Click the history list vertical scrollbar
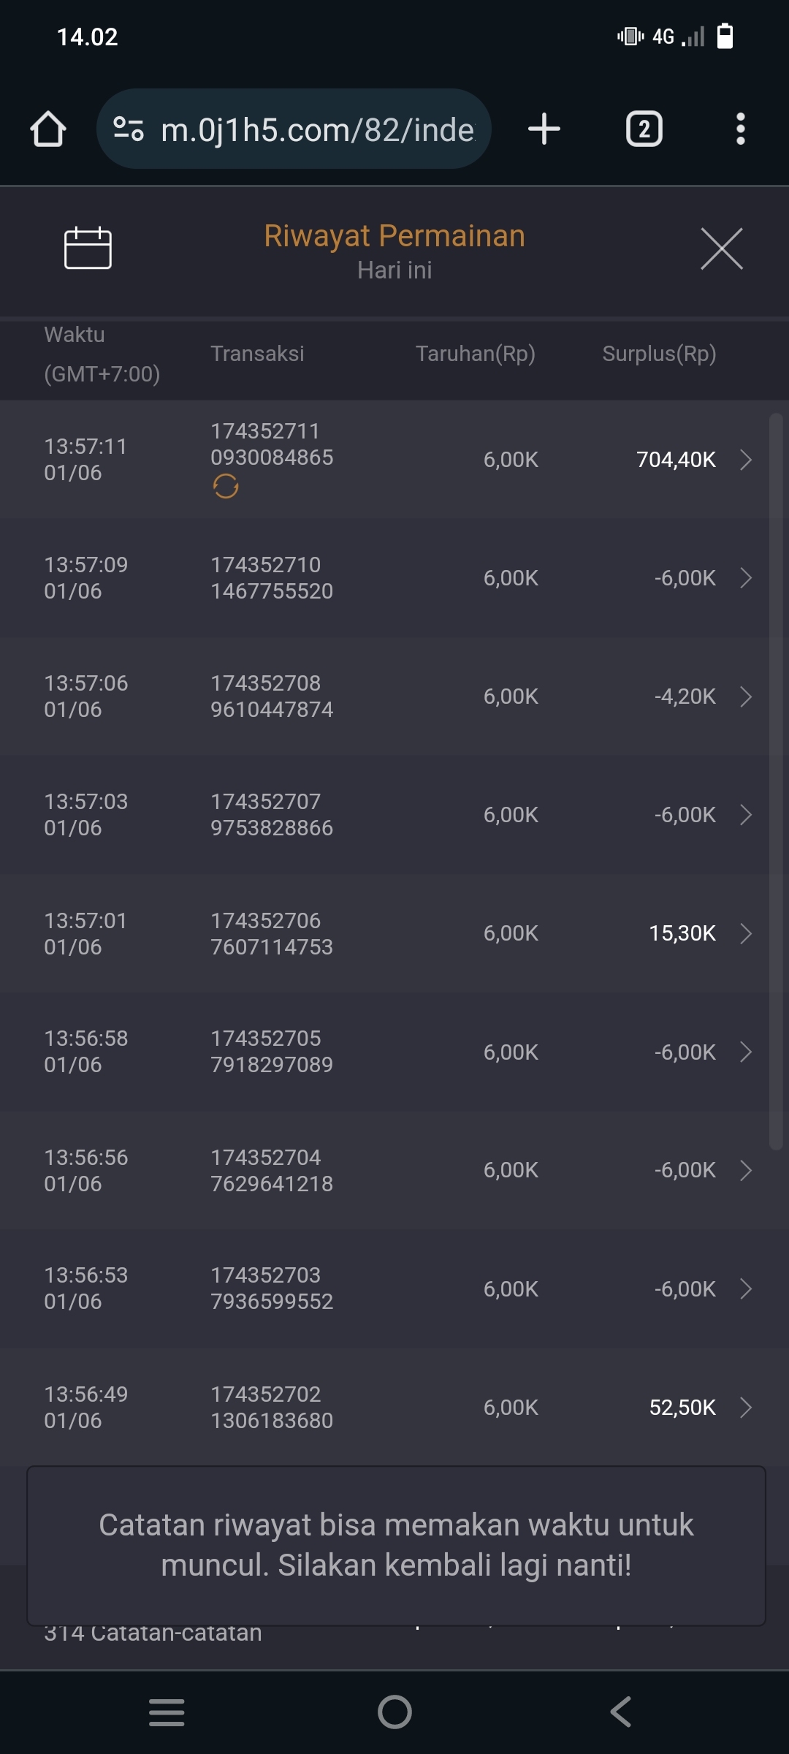Image resolution: width=789 pixels, height=1754 pixels. coord(776,782)
